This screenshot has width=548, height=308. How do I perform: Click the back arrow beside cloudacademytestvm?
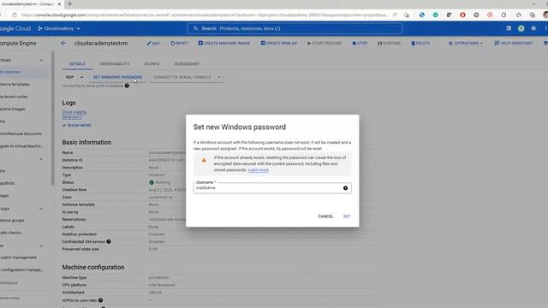pos(63,43)
